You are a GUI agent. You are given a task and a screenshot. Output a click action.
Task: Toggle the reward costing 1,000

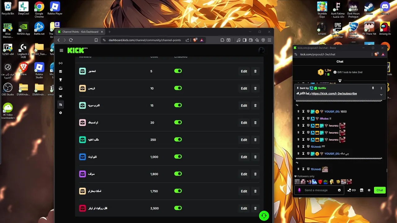[178, 157]
